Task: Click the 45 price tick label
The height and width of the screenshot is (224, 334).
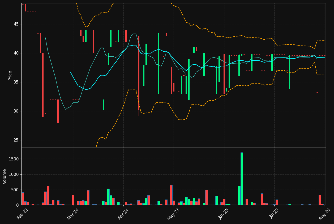Action: (17, 24)
